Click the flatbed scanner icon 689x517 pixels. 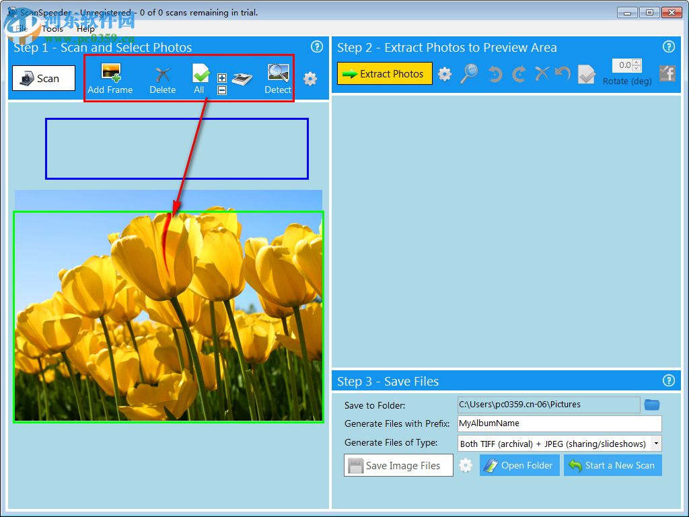click(242, 79)
